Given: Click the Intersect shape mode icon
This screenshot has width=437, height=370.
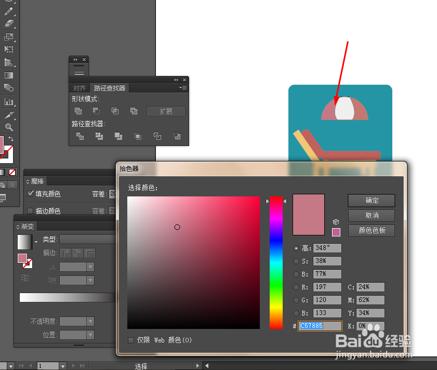Looking at the screenshot, I should [x=115, y=111].
